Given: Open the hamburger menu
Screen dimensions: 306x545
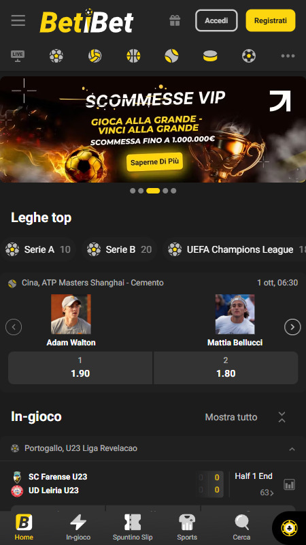Looking at the screenshot, I should 18,20.
